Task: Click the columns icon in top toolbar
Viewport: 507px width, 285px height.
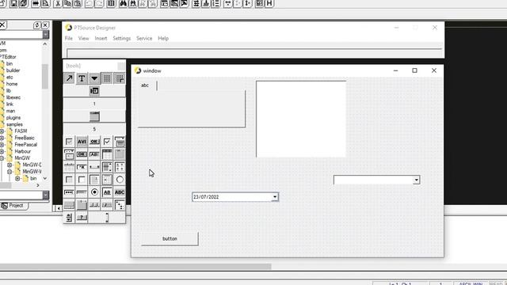Action: 111,3
